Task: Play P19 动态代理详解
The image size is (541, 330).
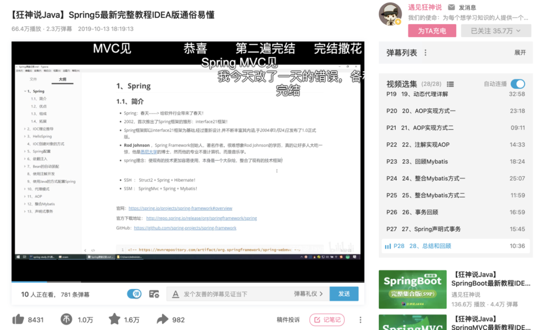Action: pos(455,94)
